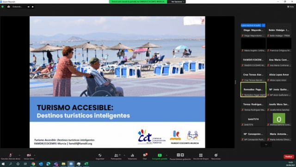This screenshot has width=296, height=167.
Task: Open the Vista view menu
Action: [290, 6]
